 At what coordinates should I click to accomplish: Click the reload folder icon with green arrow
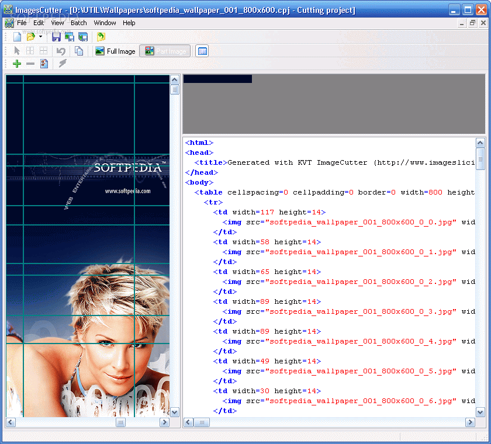click(x=101, y=37)
